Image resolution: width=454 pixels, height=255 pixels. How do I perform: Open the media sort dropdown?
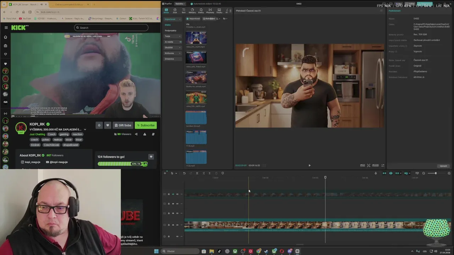(x=218, y=19)
